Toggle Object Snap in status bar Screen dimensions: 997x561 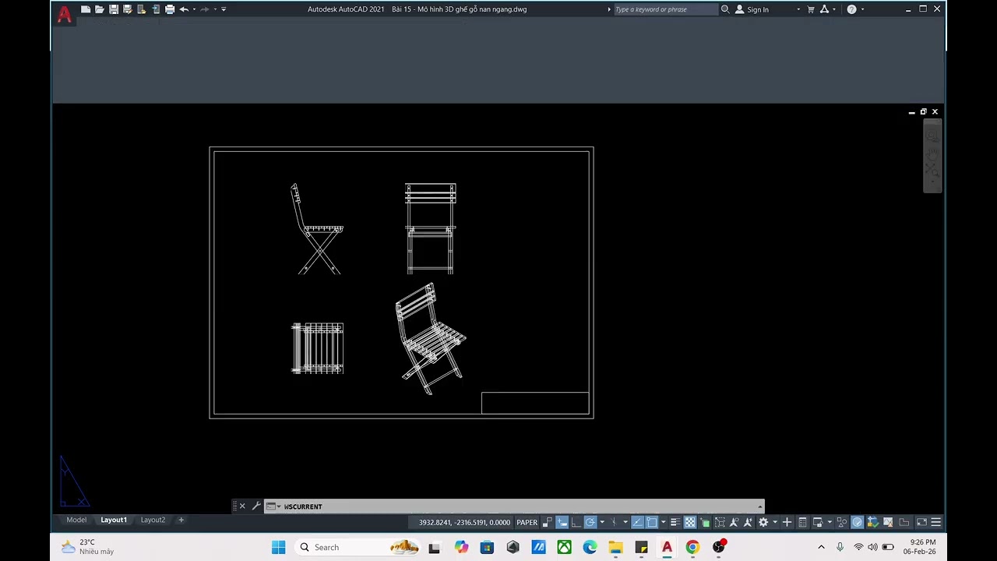[x=652, y=522]
